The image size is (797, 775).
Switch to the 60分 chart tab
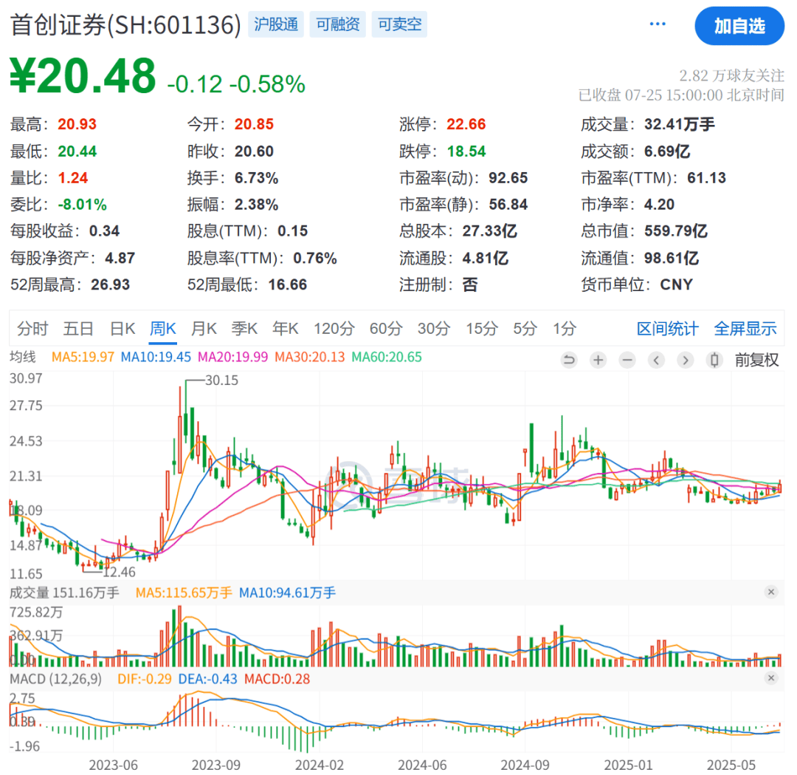386,329
